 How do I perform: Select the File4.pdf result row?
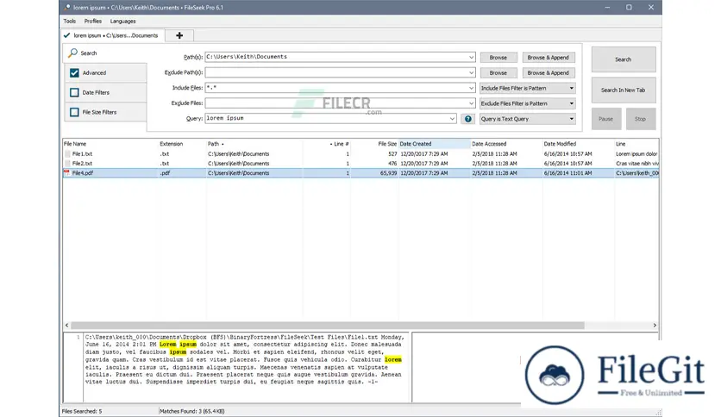pos(361,173)
